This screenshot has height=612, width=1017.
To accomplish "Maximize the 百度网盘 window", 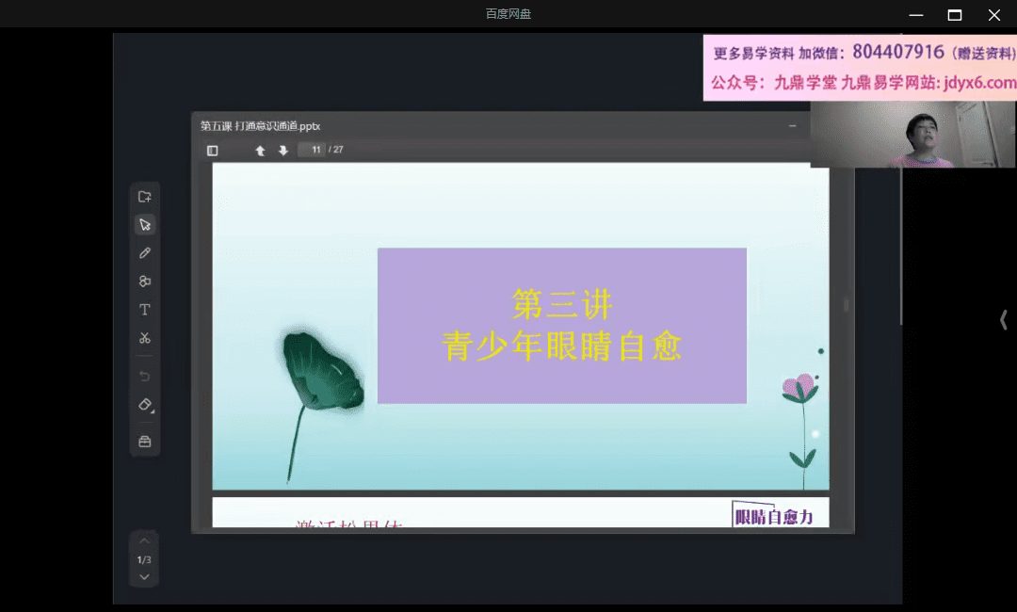I will tap(954, 14).
